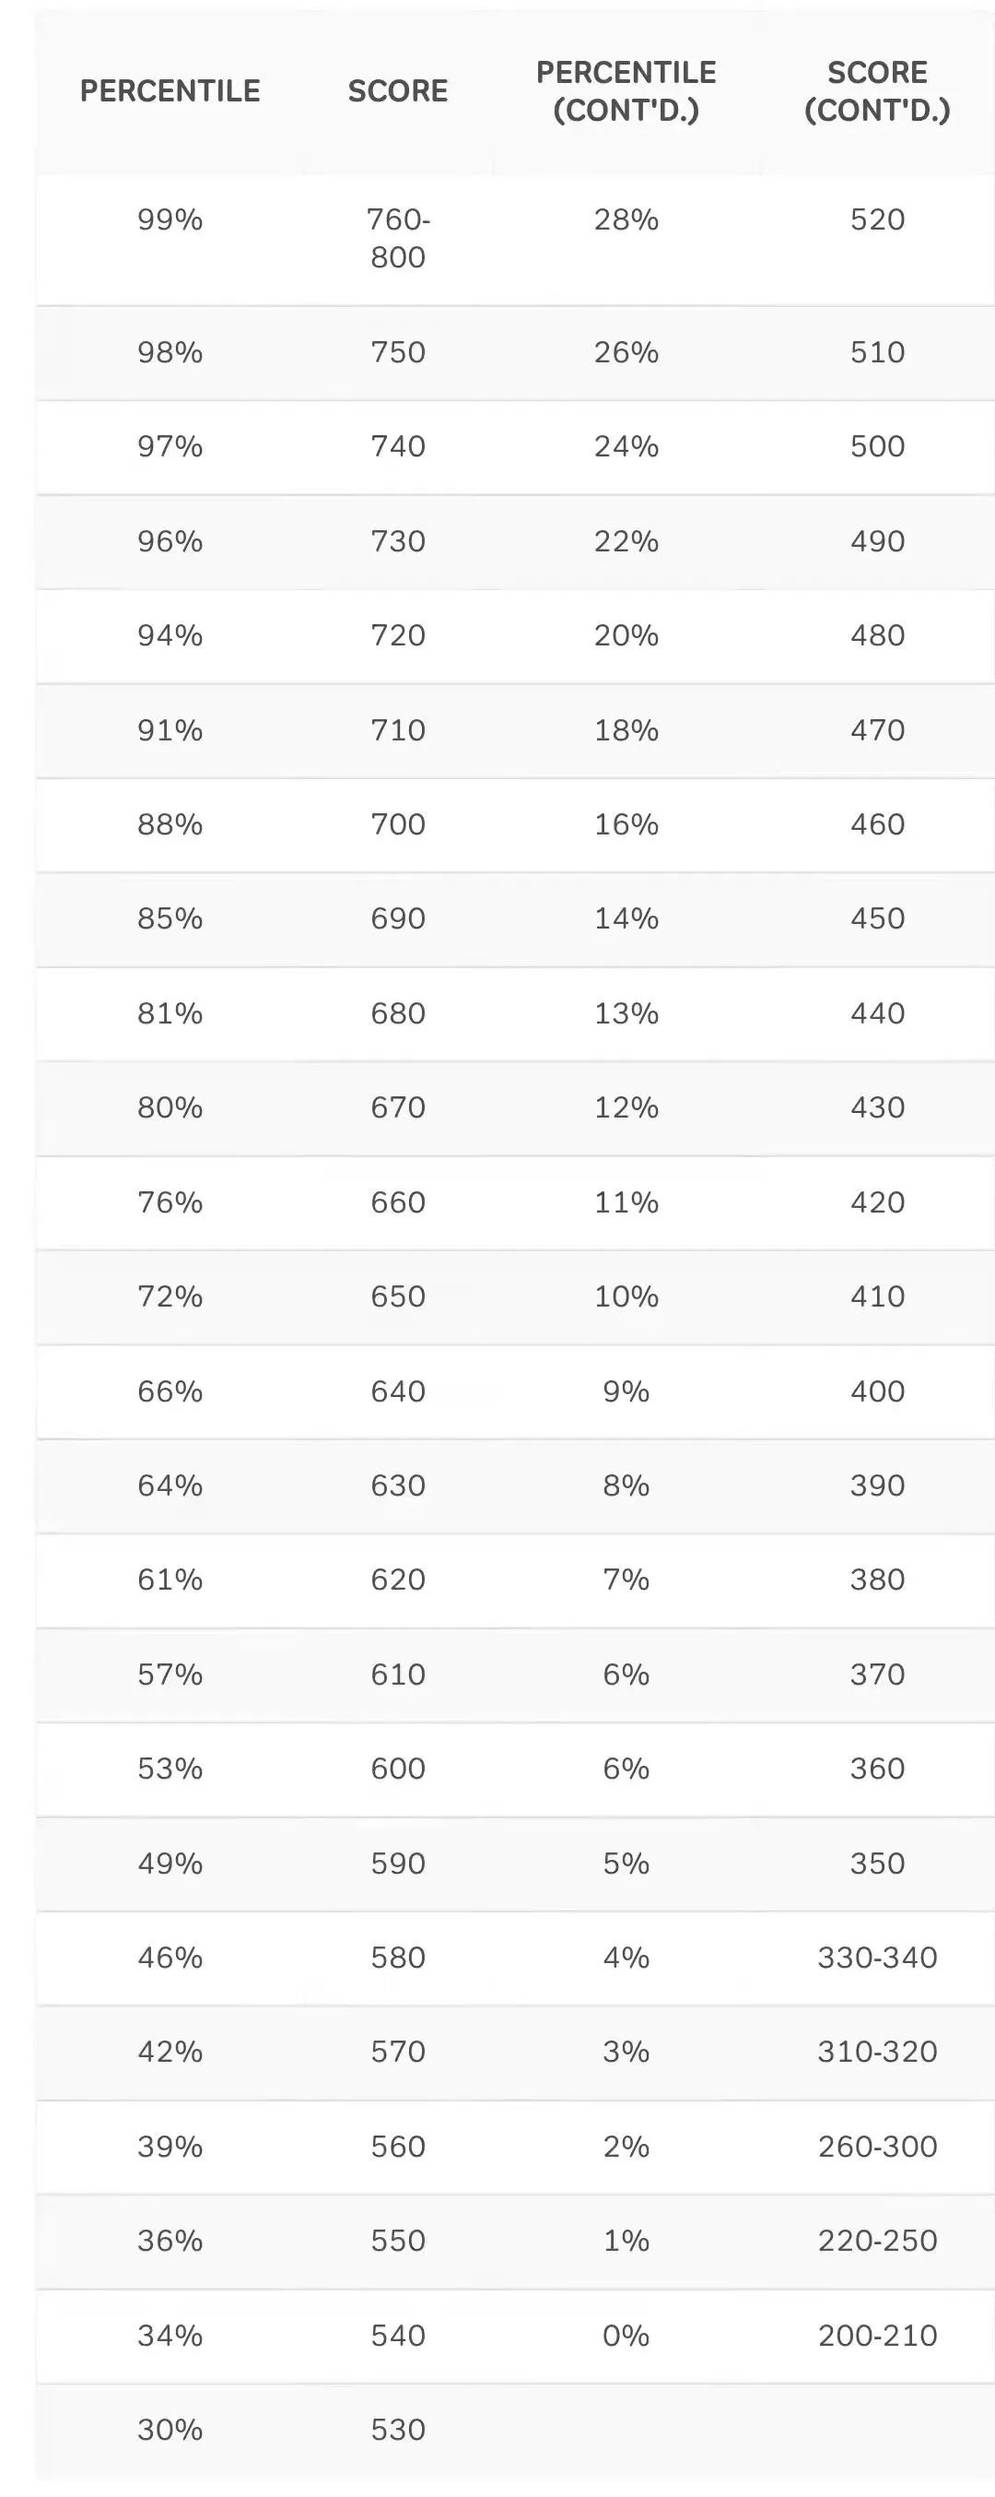This screenshot has width=995, height=2497.
Task: Click the SCORE (CONT'D.) header
Action: click(877, 91)
